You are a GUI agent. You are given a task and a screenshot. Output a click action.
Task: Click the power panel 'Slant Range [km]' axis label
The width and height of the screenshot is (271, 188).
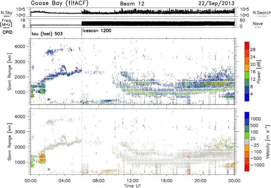[9, 72]
